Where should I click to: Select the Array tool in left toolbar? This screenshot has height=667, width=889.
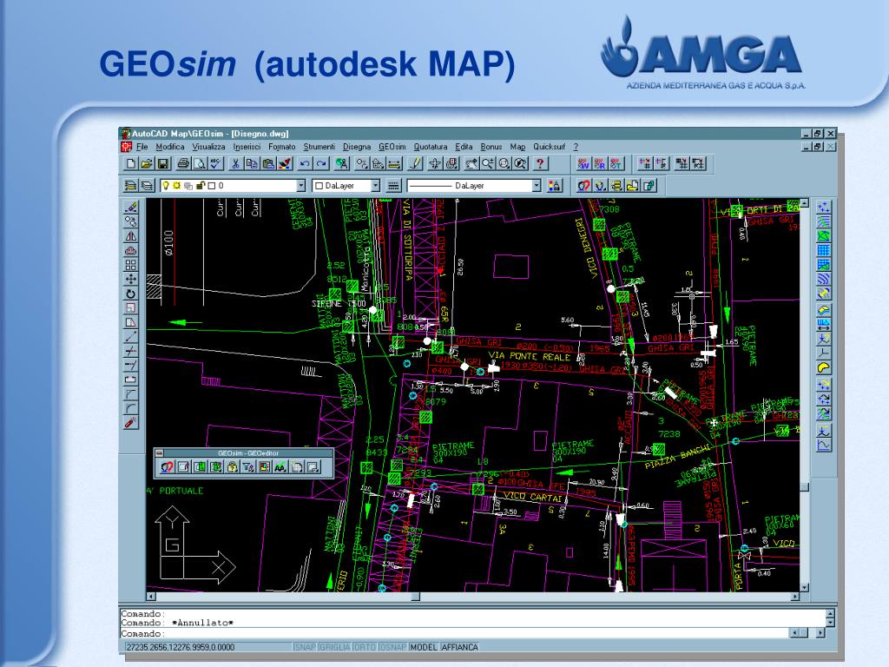(131, 265)
